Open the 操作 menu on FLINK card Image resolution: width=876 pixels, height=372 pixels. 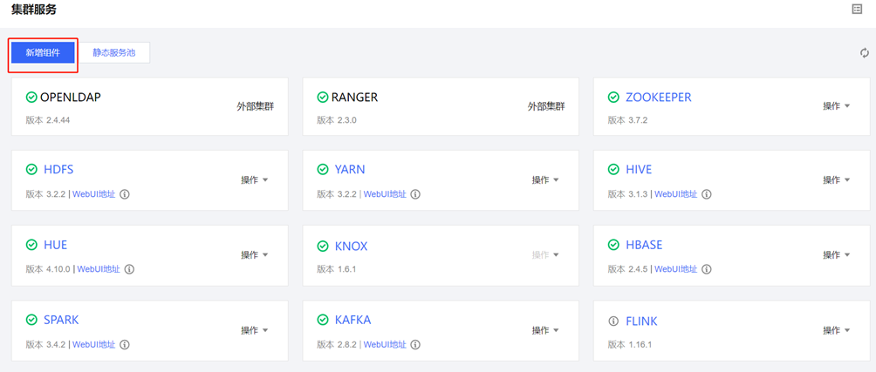[836, 331]
